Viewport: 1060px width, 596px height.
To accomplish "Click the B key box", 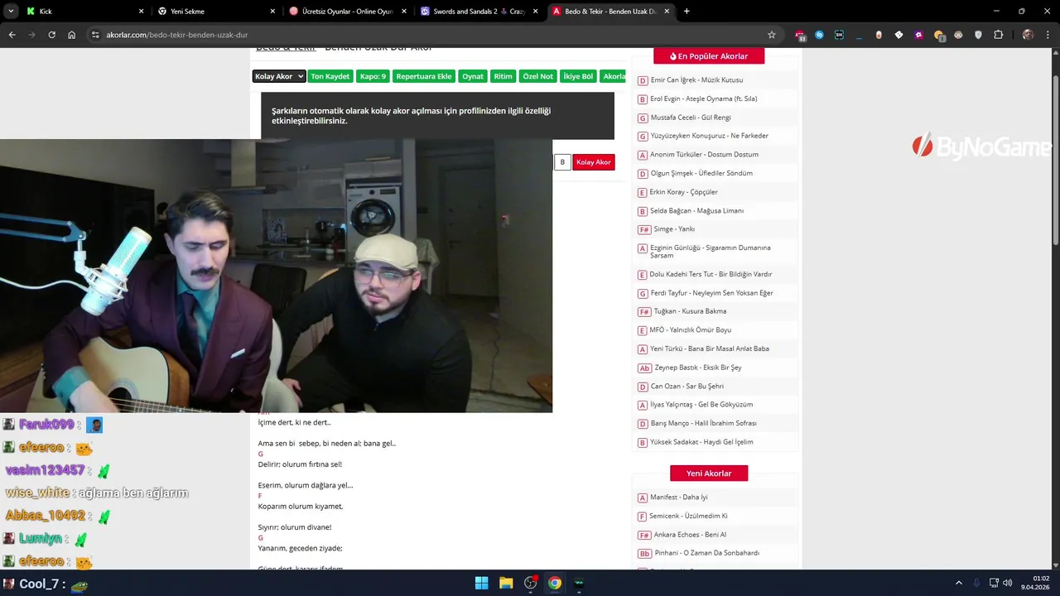I will pyautogui.click(x=562, y=162).
